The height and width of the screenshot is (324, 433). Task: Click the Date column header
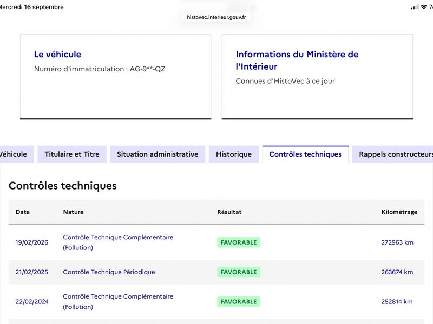(23, 212)
